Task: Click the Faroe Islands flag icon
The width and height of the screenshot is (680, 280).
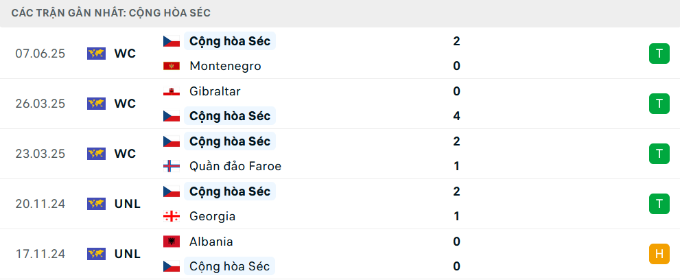Action: coord(172,167)
